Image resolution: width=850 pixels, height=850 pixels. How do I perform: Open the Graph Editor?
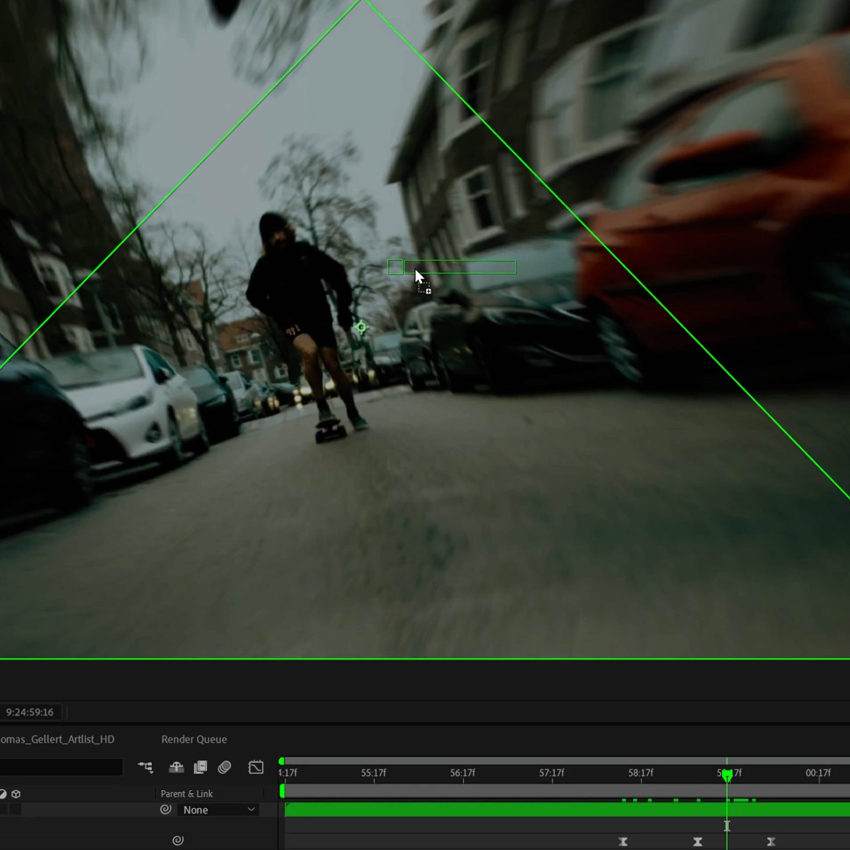click(x=256, y=767)
